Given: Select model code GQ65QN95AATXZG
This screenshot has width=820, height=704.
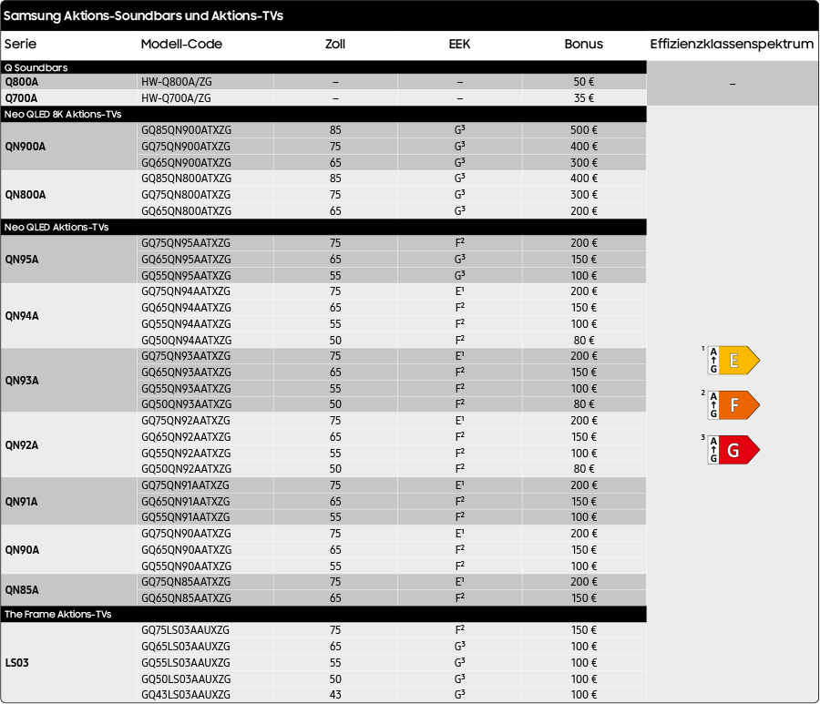Looking at the screenshot, I should click(x=186, y=260).
